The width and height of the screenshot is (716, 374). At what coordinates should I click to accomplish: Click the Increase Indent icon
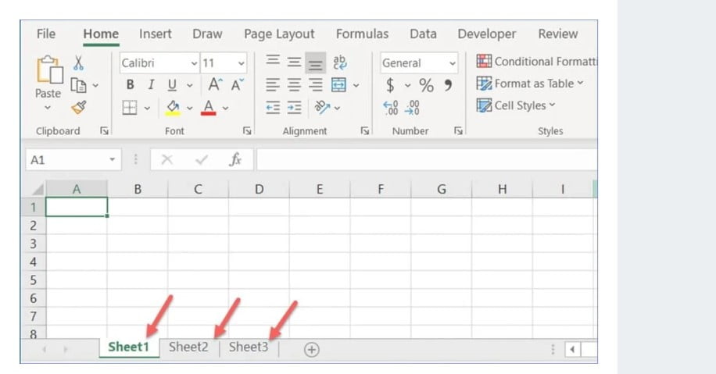click(x=294, y=108)
